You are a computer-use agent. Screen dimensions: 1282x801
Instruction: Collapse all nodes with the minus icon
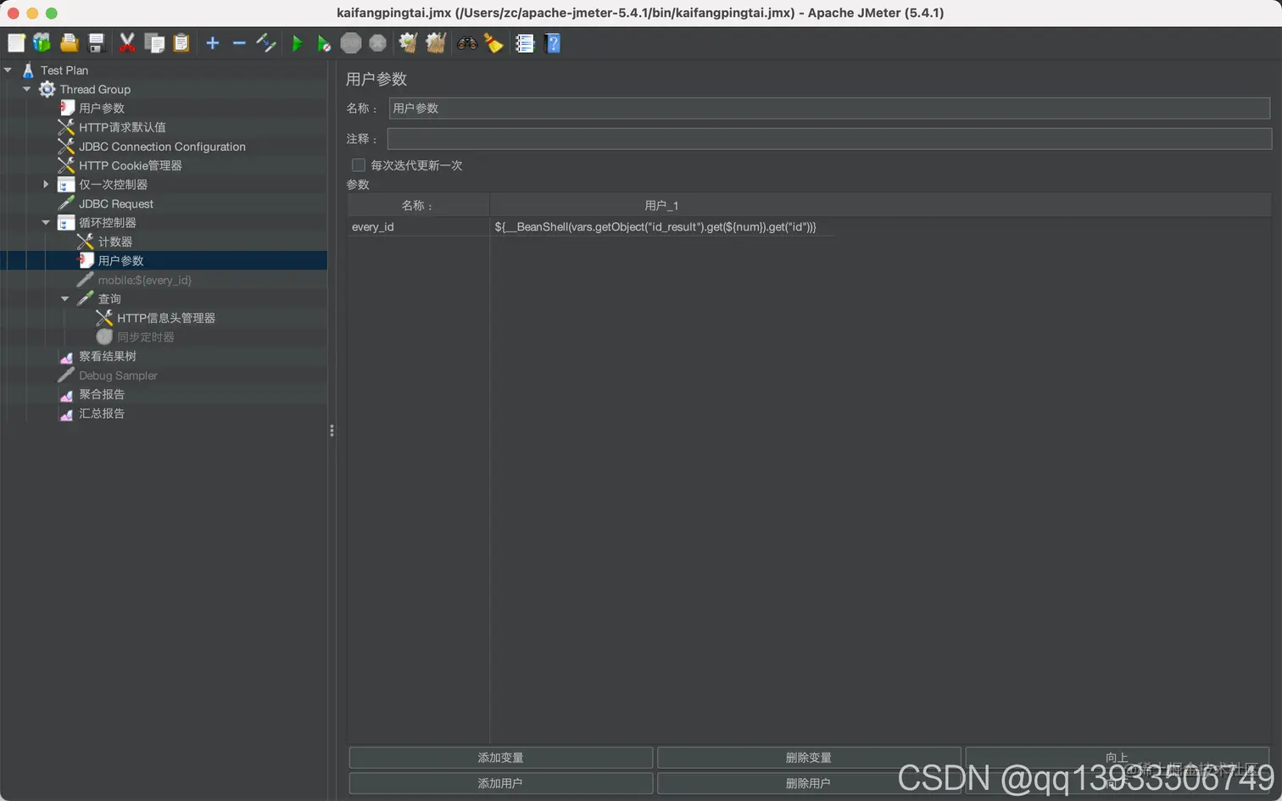point(239,43)
